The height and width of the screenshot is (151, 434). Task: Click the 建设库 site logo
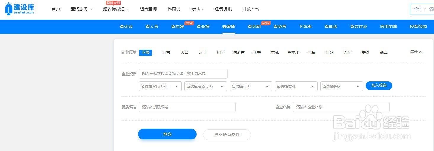click(20, 9)
